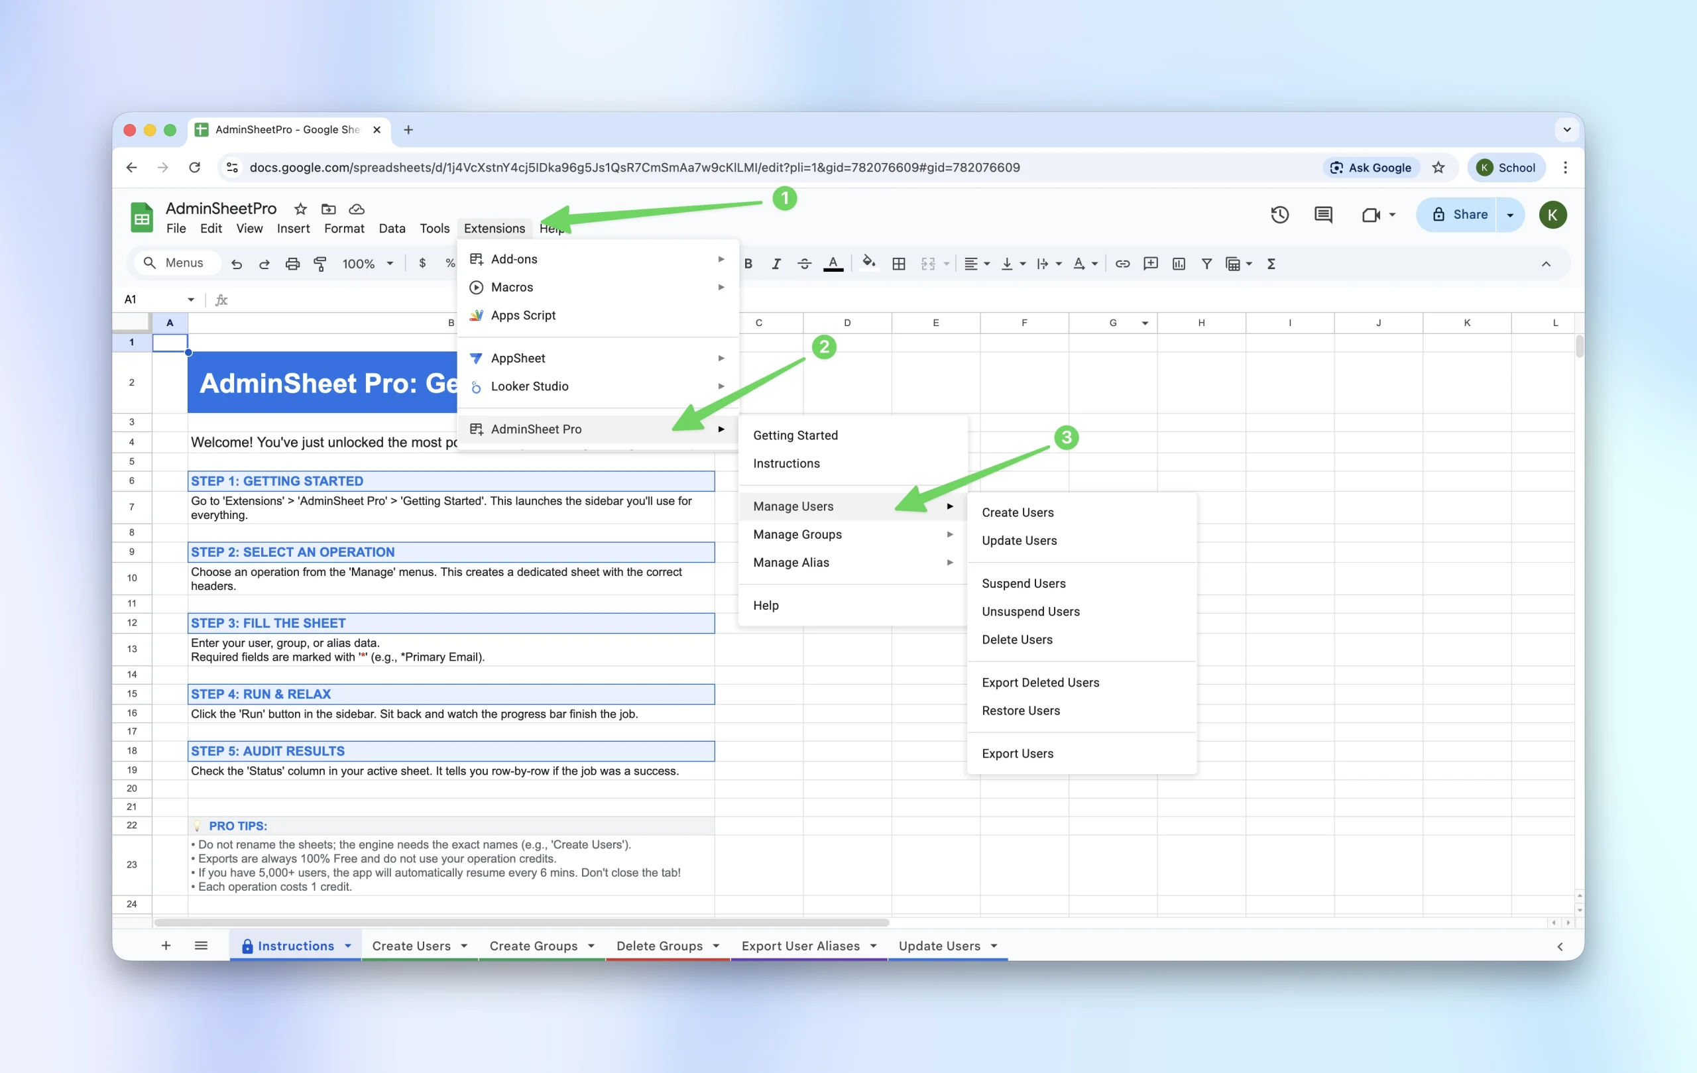Screen dimensions: 1697x1073
Task: Click the paint format roller icon
Action: pos(320,264)
